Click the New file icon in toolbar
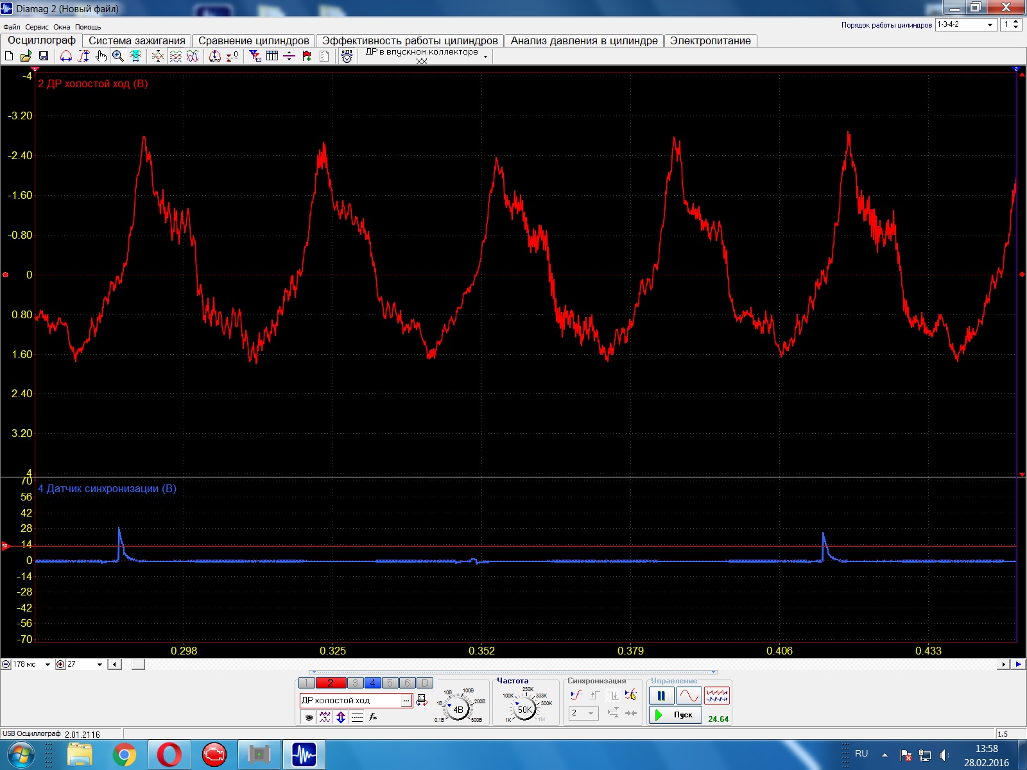 [x=9, y=56]
